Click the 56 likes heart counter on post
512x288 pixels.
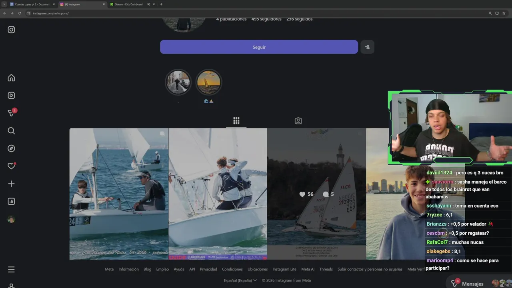pyautogui.click(x=306, y=194)
